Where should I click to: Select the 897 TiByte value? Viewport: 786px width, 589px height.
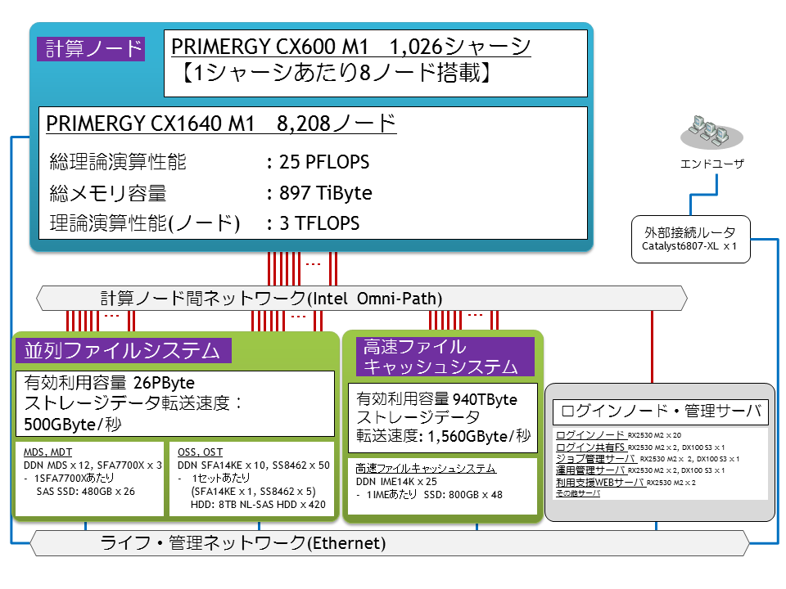pyautogui.click(x=325, y=193)
